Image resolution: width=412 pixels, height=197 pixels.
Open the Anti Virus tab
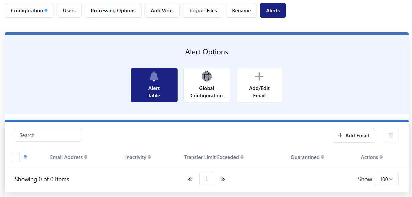pyautogui.click(x=162, y=11)
